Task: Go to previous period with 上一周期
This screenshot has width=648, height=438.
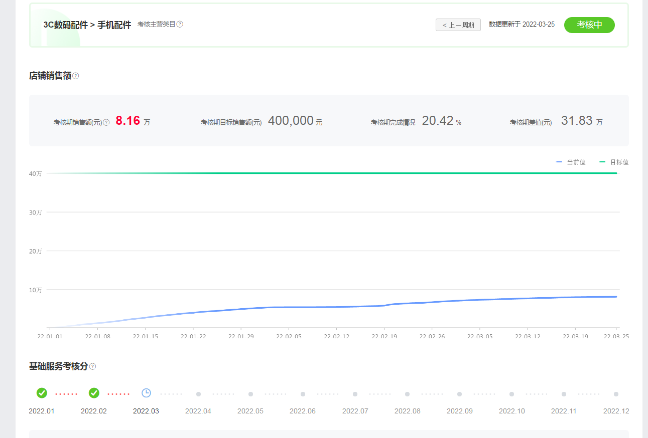Action: (x=458, y=25)
